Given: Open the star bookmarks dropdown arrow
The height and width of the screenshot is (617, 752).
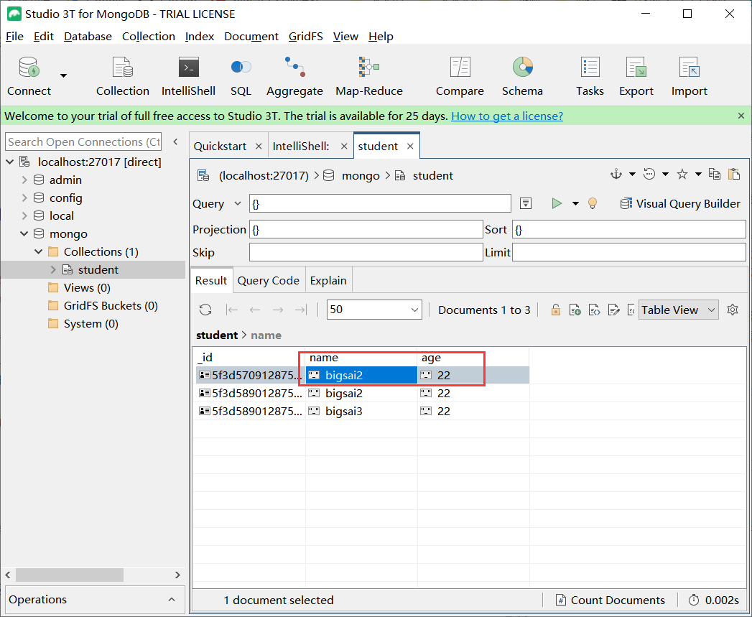Looking at the screenshot, I should [698, 174].
